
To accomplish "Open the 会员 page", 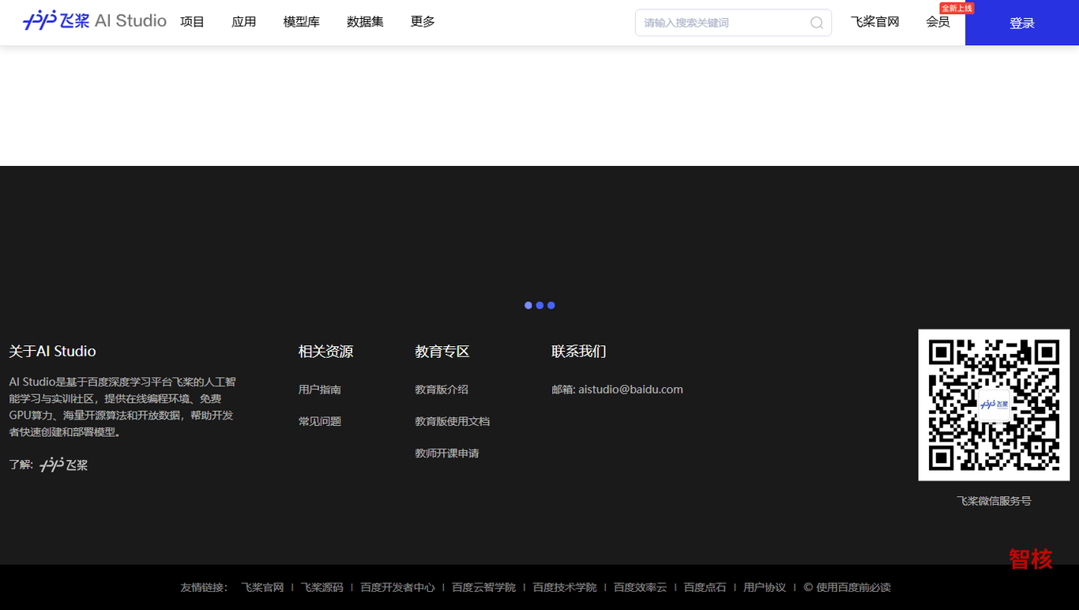I will pyautogui.click(x=938, y=22).
